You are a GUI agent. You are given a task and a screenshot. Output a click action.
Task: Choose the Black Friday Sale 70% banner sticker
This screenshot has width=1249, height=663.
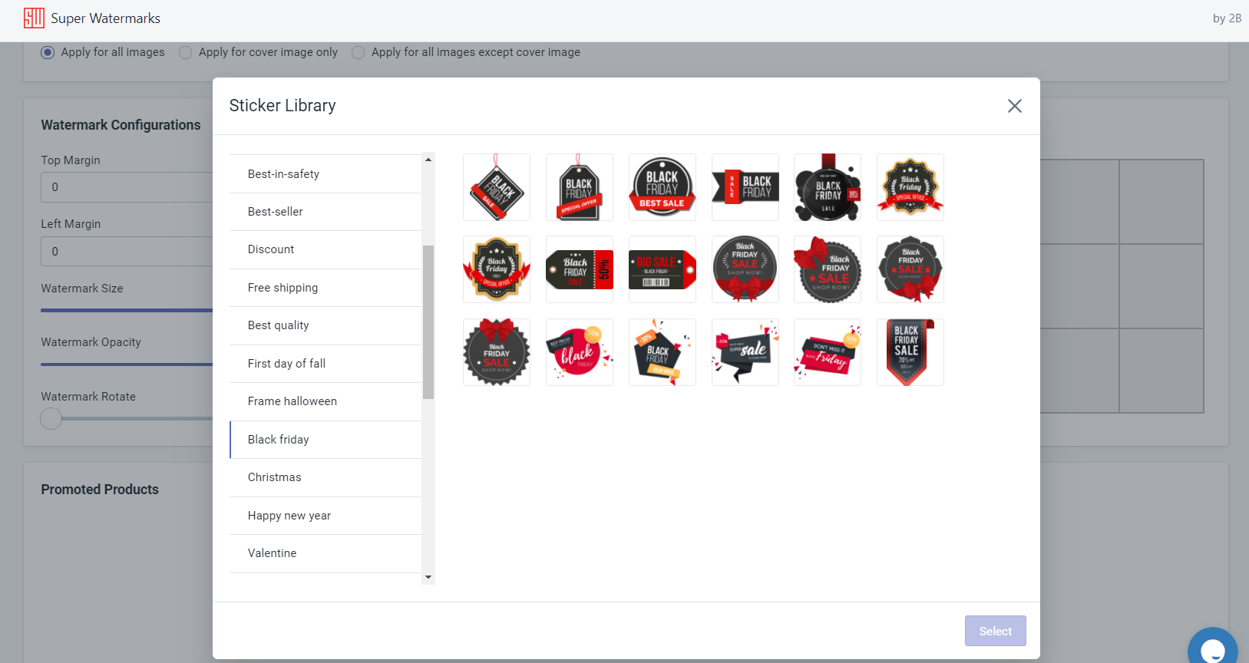click(x=910, y=352)
